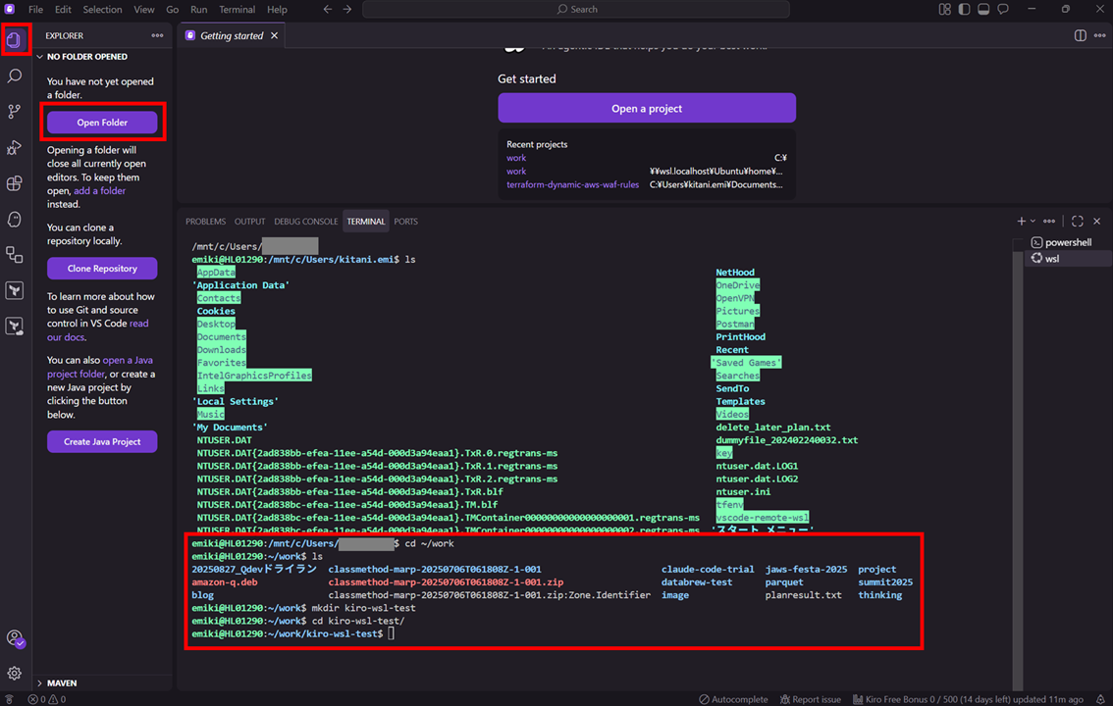Screen dimensions: 1113x706
Task: Click the Accounts icon in activity bar
Action: pos(14,638)
